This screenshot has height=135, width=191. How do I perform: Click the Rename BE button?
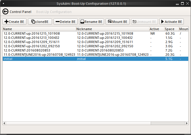tap(91, 22)
